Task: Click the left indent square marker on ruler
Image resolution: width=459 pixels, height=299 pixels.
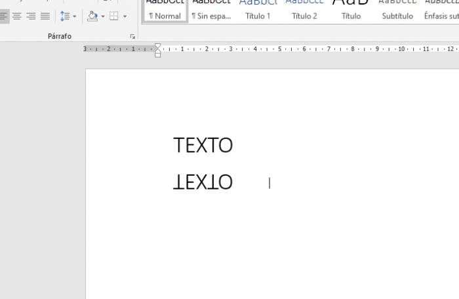Action: (158, 55)
